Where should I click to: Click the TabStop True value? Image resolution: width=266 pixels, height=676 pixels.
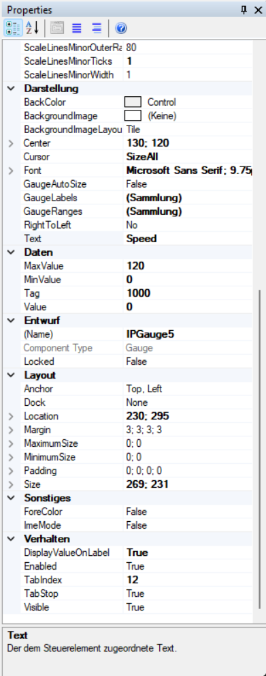tap(135, 593)
